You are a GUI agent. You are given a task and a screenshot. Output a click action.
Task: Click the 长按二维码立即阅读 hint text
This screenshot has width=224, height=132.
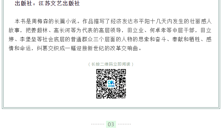tap(111, 64)
